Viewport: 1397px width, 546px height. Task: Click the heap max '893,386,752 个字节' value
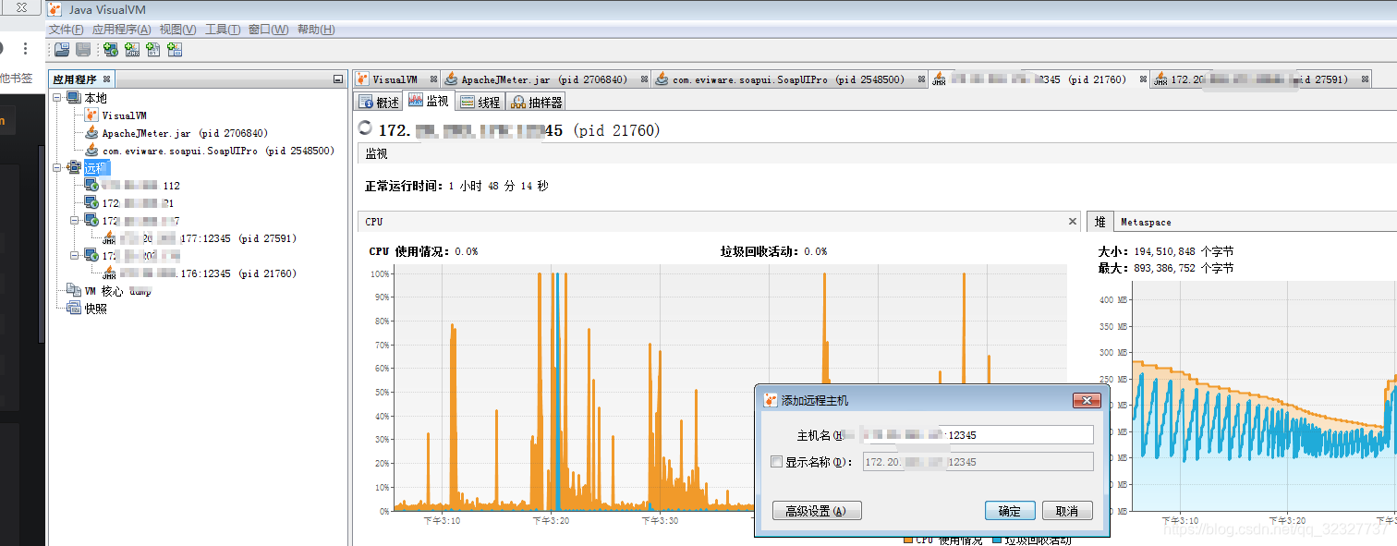click(1182, 268)
